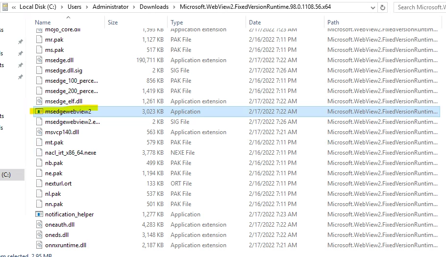This screenshot has width=446, height=257.
Task: Click the Search Microsoft.W... search box
Action: pyautogui.click(x=420, y=7)
